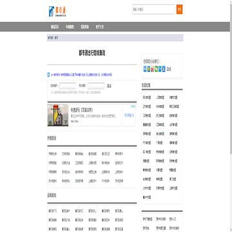Image resolution: width=232 pixels, height=232 pixels.
Task: Click the orange search button
Action: pos(179,10)
